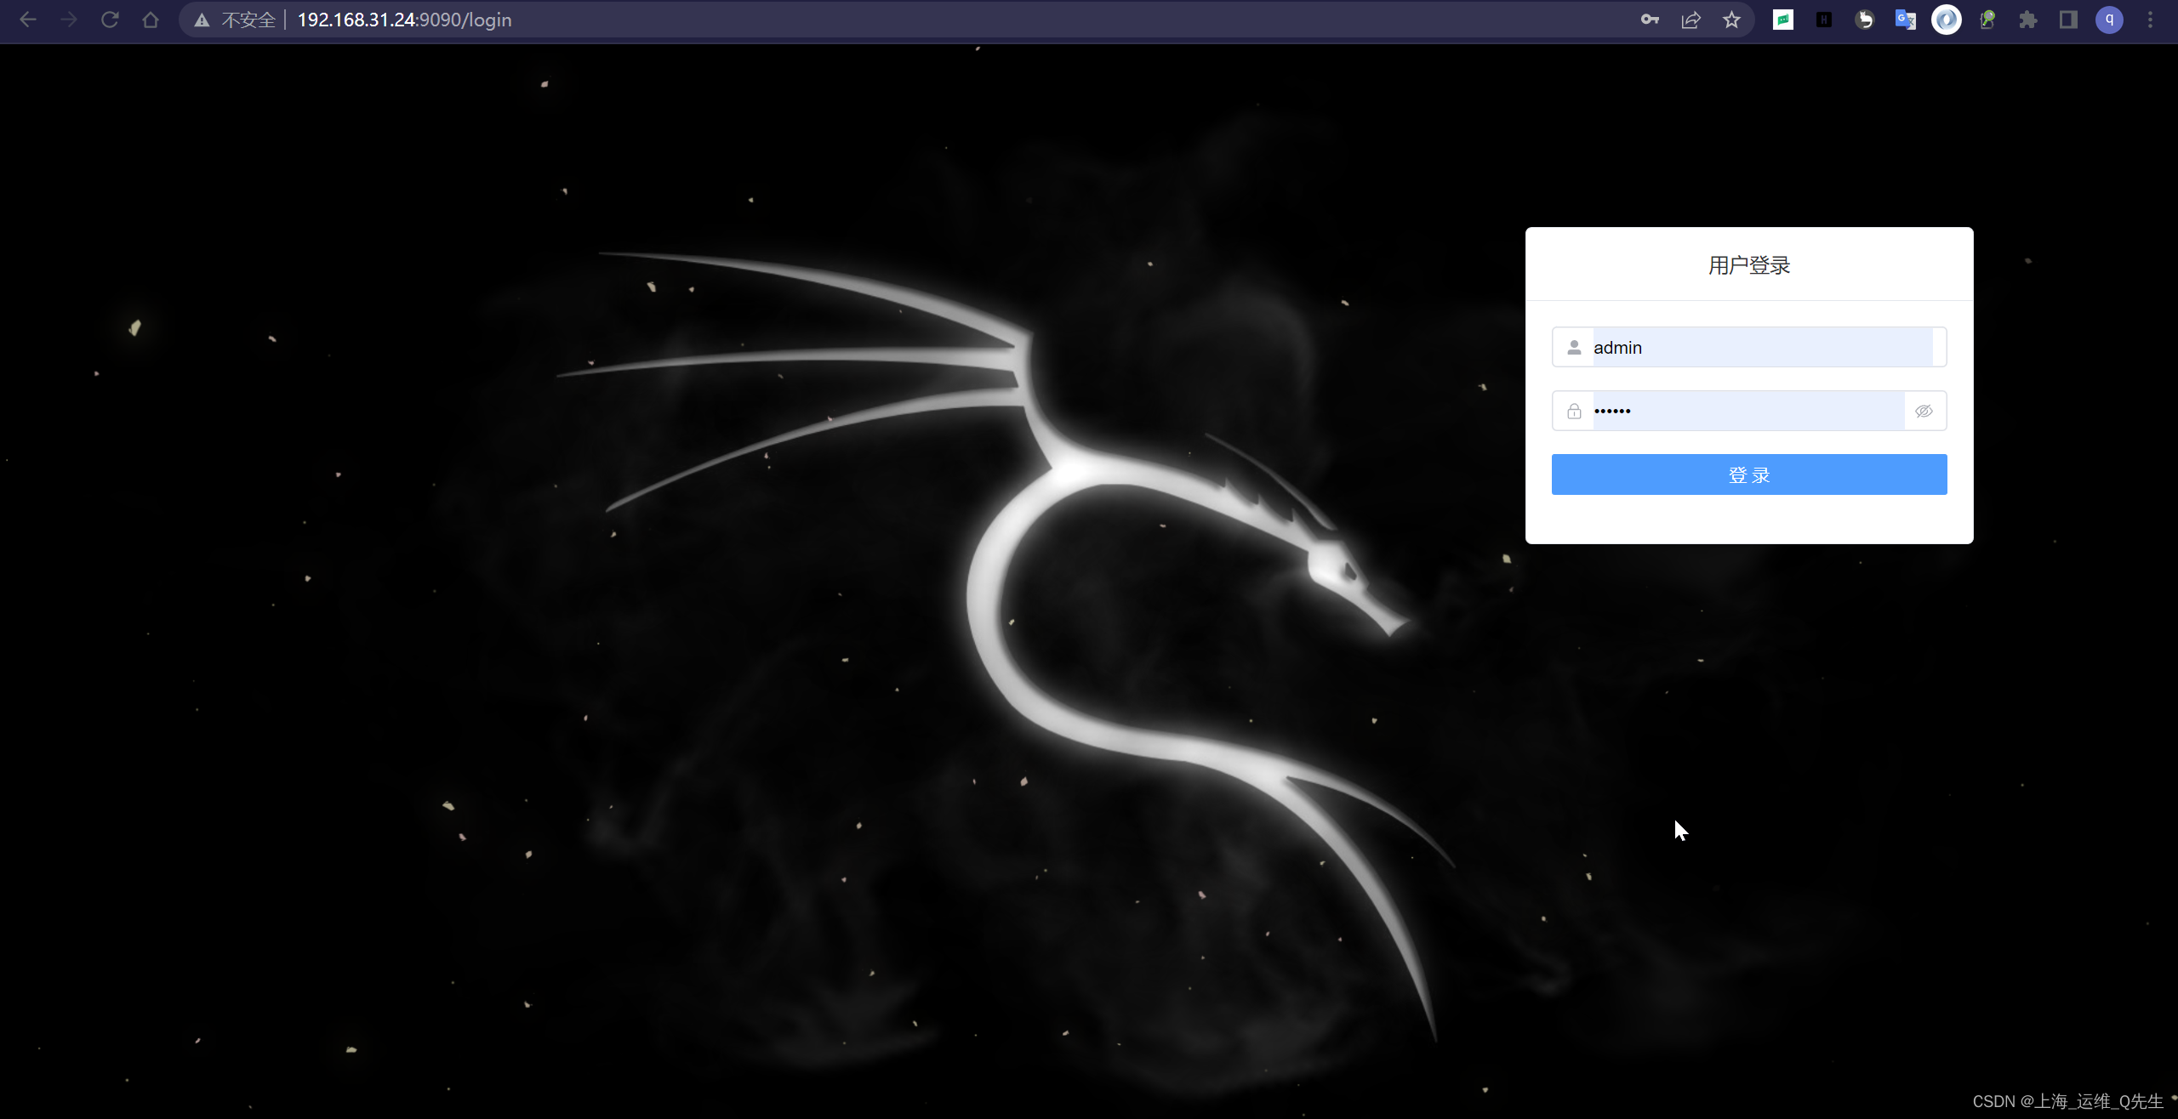This screenshot has height=1119, width=2178.
Task: Open the green leaf extension icon
Action: (x=1987, y=20)
